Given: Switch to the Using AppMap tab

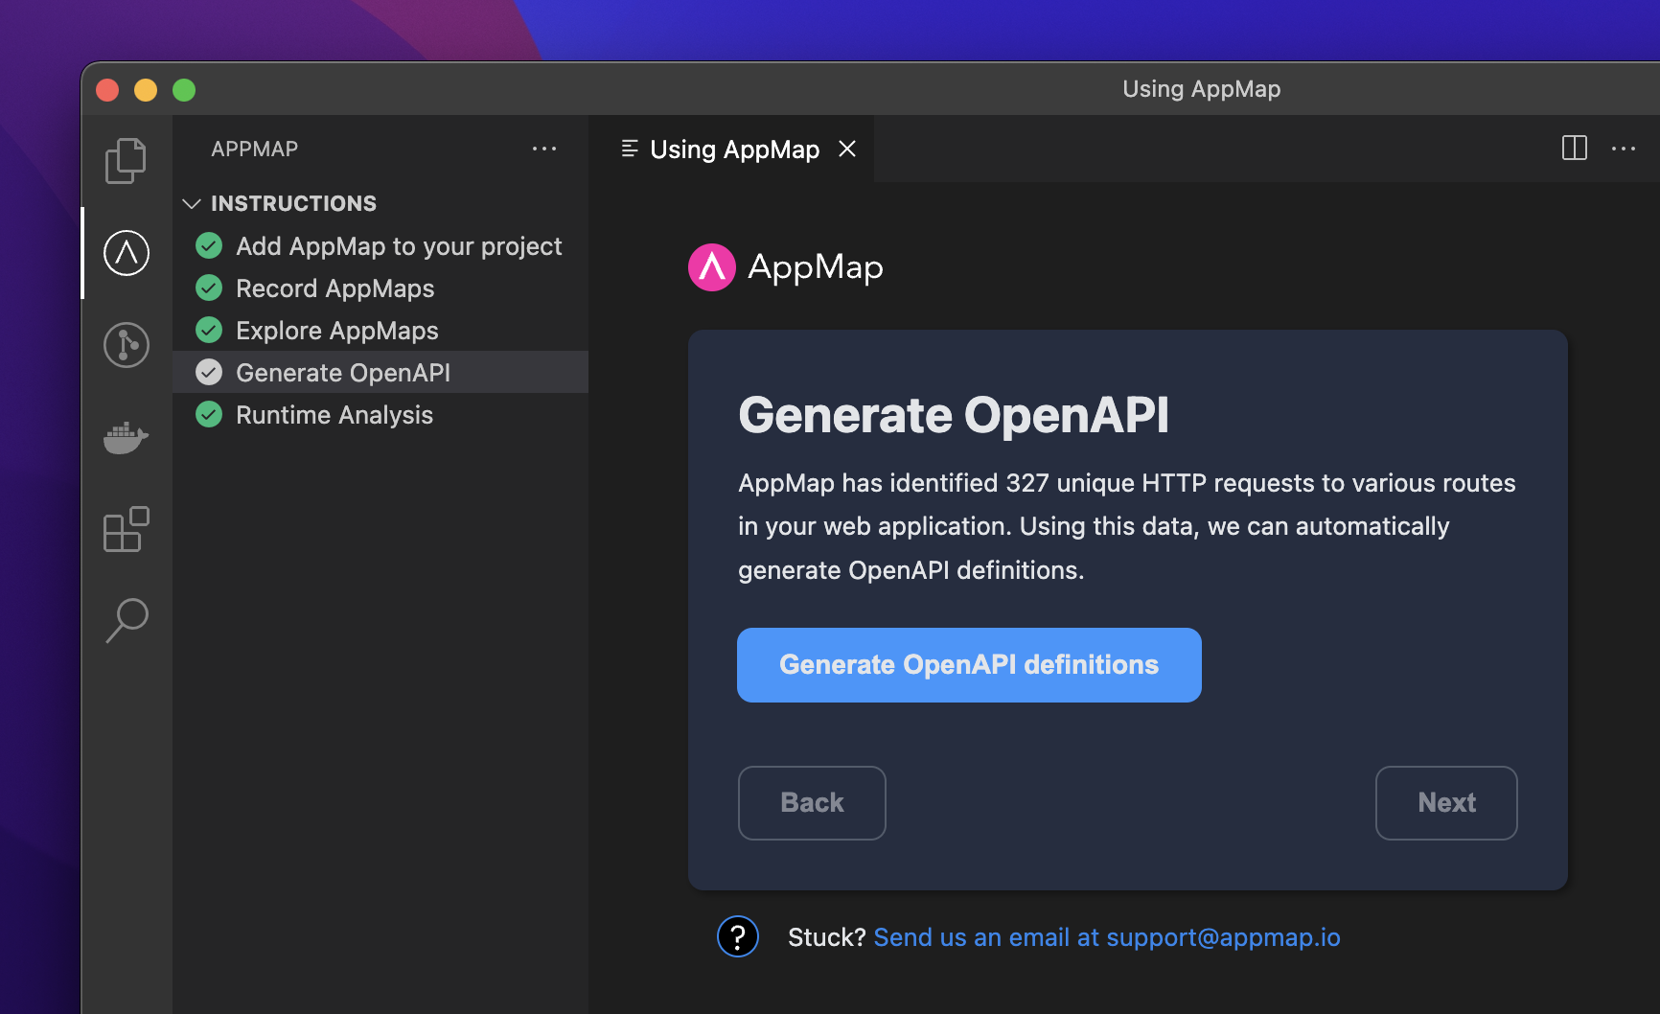Looking at the screenshot, I should coord(734,149).
